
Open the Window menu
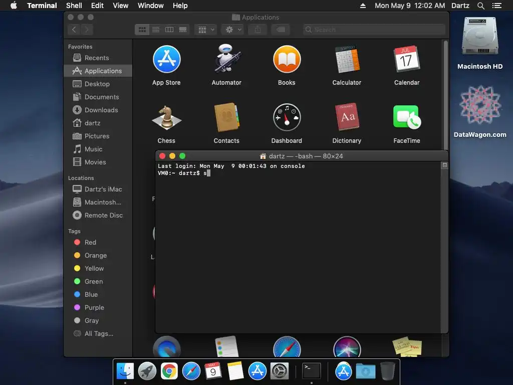[150, 6]
